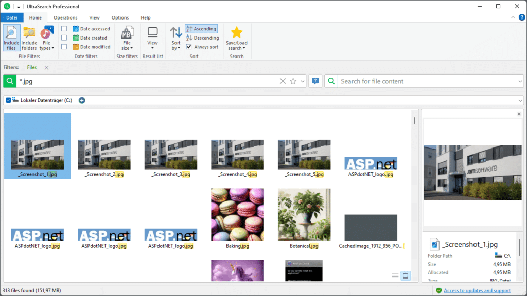Click the UltraSearch application logo icon
Screen dimensions: 527x296
coord(7,6)
